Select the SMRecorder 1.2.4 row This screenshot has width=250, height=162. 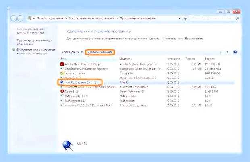(147, 100)
